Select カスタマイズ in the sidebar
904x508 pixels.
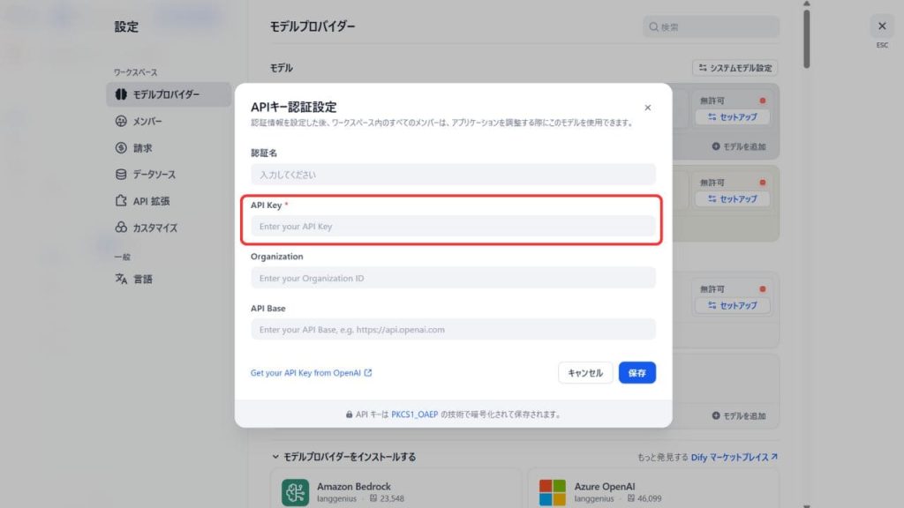tap(154, 228)
